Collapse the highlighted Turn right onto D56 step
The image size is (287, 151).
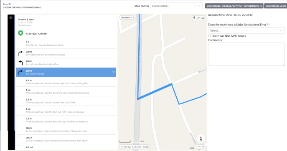pyautogui.click(x=113, y=72)
